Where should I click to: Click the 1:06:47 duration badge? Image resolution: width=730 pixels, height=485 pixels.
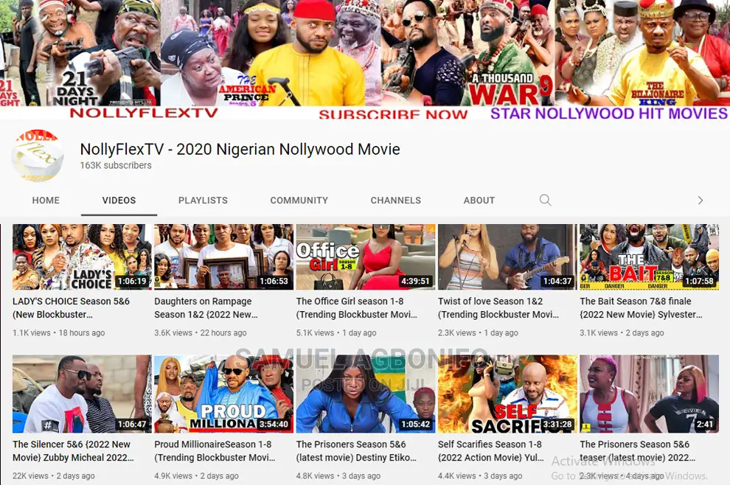pos(132,424)
